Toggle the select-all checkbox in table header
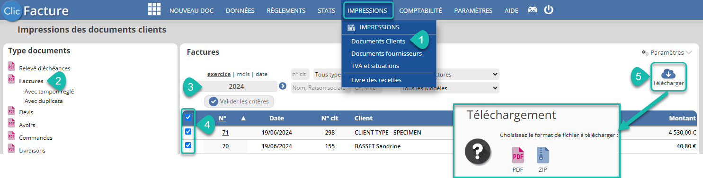Screen dimensions: 703x178 click(188, 118)
